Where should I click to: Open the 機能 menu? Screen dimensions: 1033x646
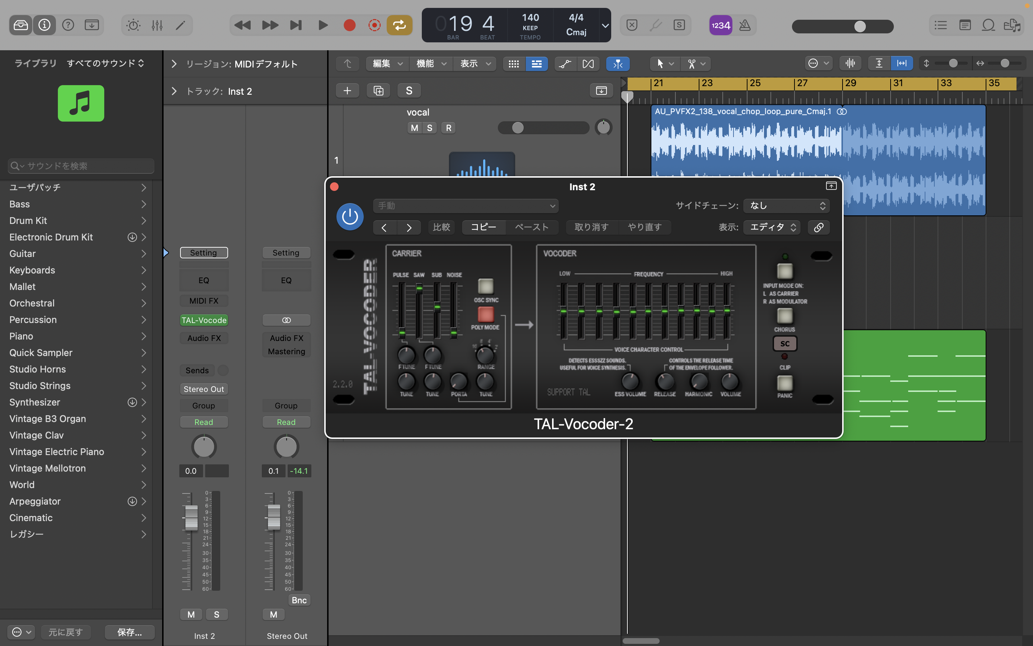click(431, 64)
